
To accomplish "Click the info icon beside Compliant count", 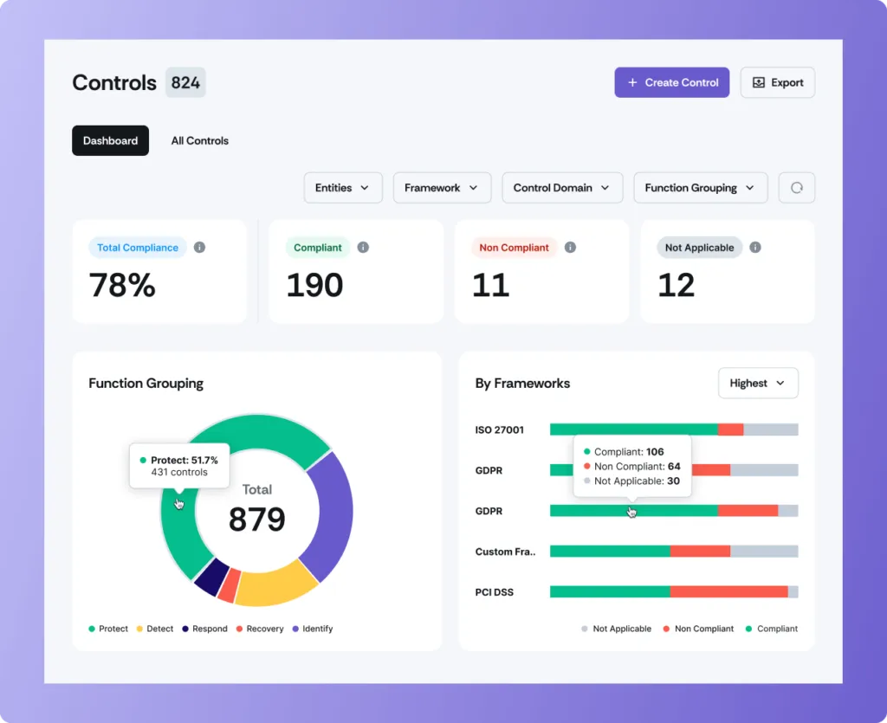I will 363,247.
